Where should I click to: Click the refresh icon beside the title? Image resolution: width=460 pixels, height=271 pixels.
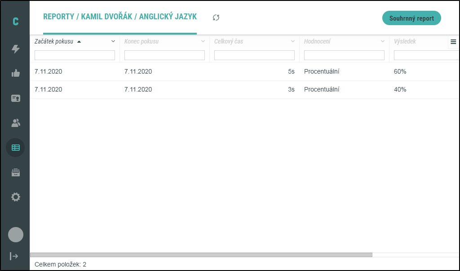(216, 17)
